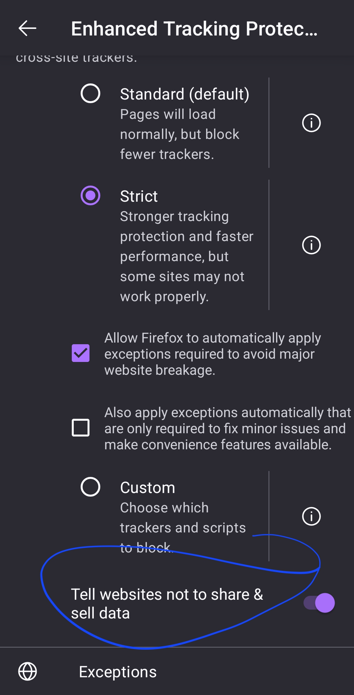Screen dimensions: 354x695
Task: Uncheck automatic exceptions for major breakage
Action: 81,353
